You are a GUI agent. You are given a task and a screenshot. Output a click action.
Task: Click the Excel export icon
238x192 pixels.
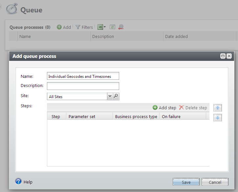[100, 27]
